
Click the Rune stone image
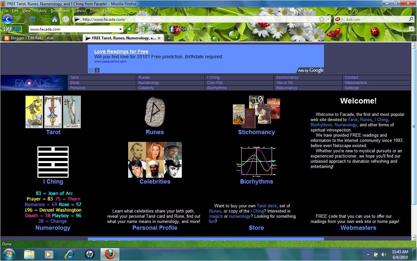[155, 112]
